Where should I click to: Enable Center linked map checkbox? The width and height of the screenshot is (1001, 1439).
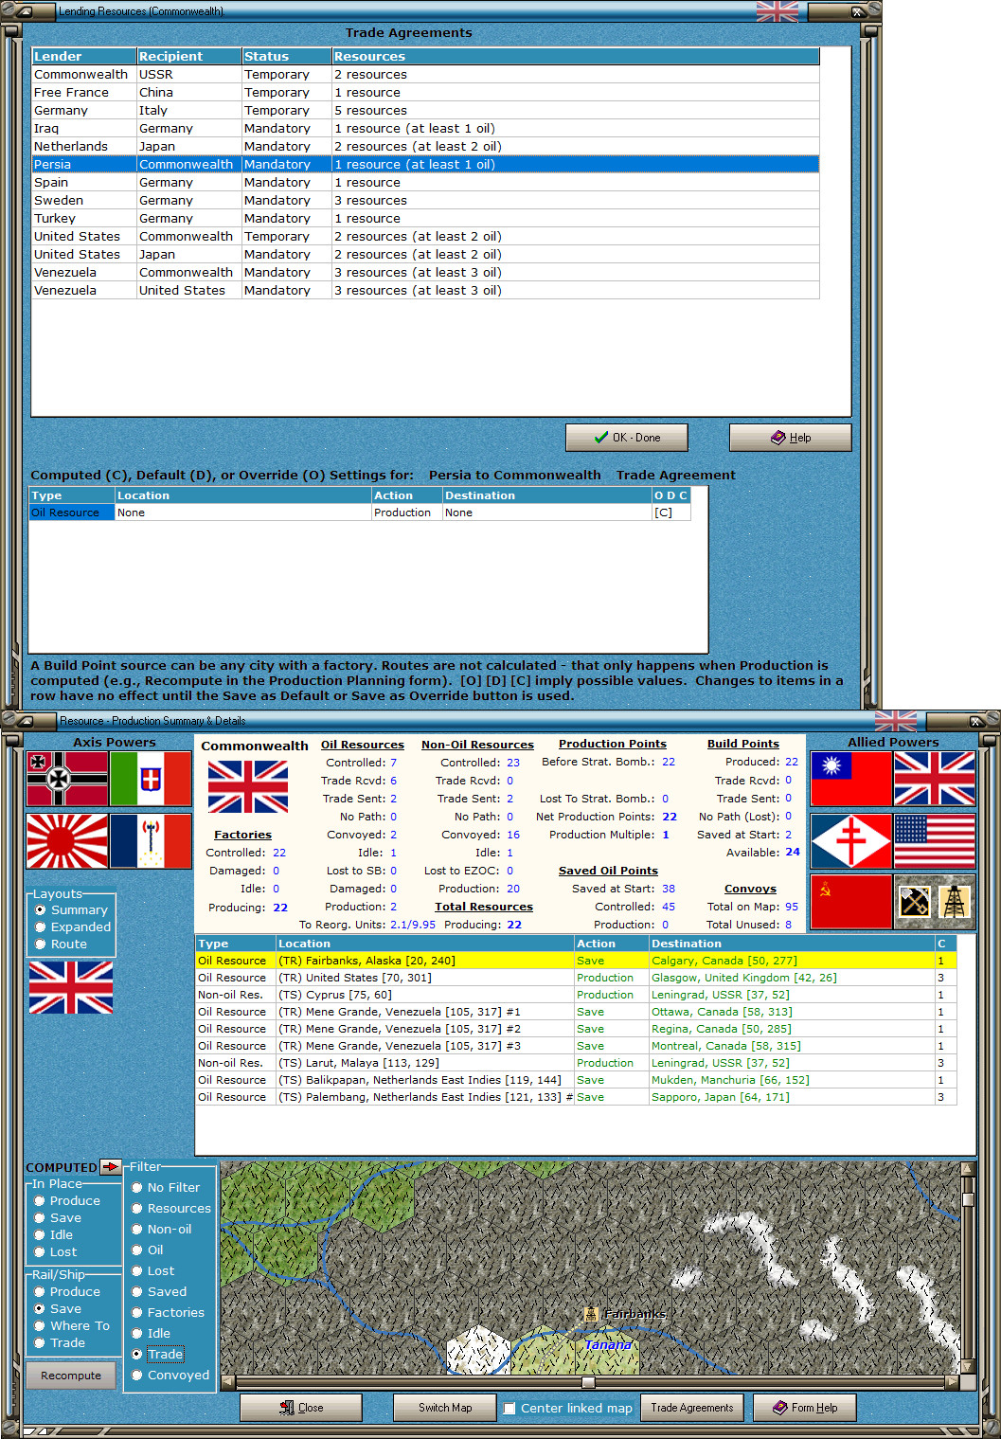click(x=509, y=1408)
